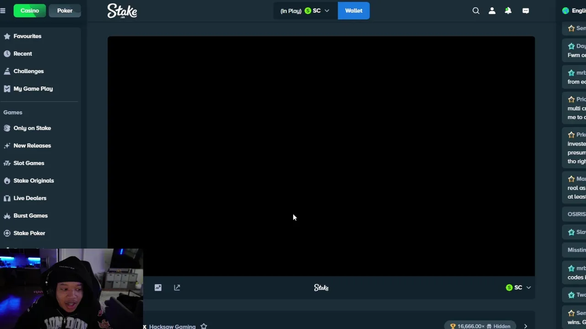The width and height of the screenshot is (586, 329).
Task: Switch to the Poker tab
Action: pos(65,11)
